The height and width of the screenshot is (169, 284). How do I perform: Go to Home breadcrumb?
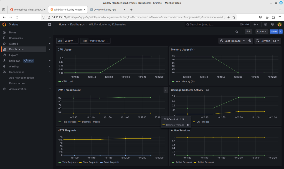[62, 24]
